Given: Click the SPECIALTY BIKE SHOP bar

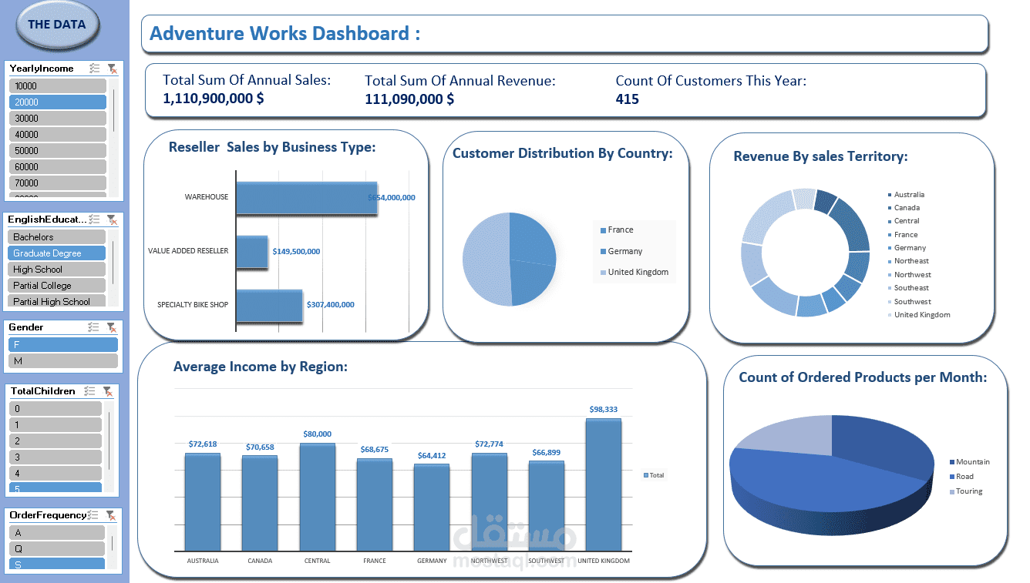Looking at the screenshot, I should click(x=269, y=306).
